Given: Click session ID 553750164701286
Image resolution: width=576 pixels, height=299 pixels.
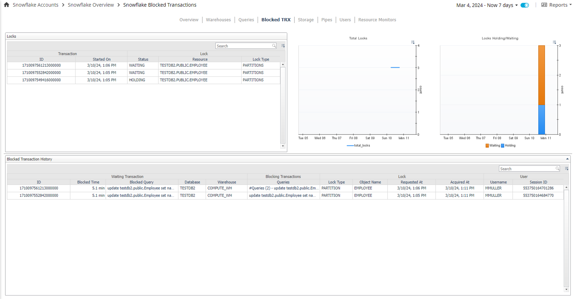Looking at the screenshot, I should pos(538,188).
